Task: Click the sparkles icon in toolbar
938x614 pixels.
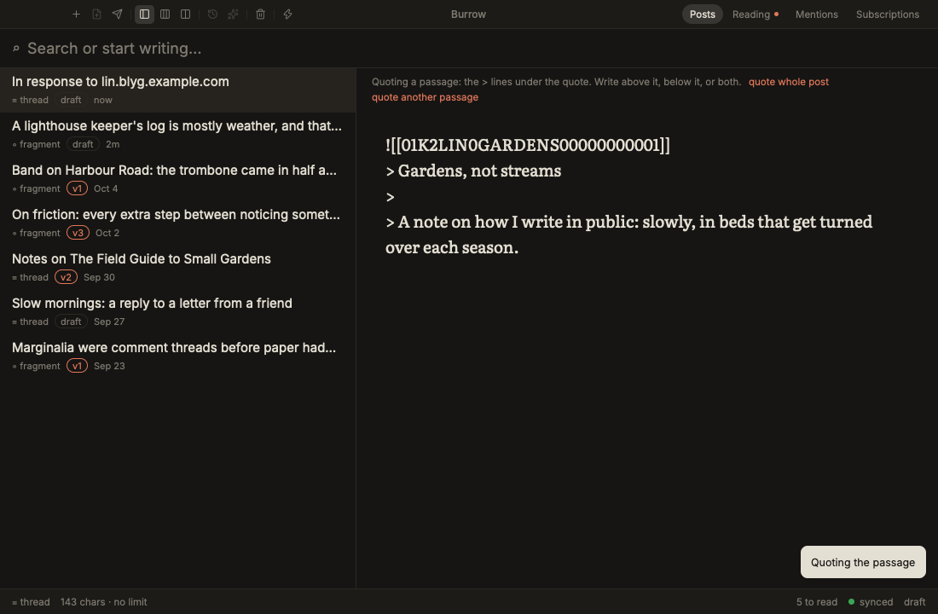Action: click(x=234, y=14)
